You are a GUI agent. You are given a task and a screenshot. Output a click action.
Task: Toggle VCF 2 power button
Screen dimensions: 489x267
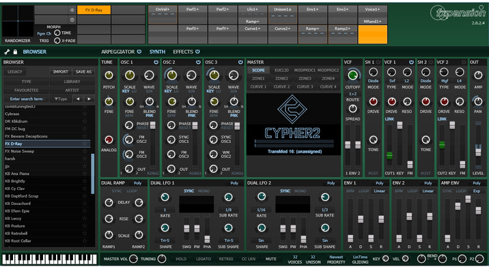point(464,62)
